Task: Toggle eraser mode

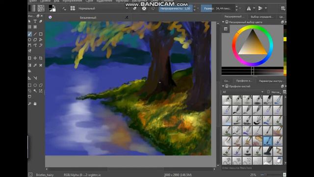Action: click(x=135, y=8)
